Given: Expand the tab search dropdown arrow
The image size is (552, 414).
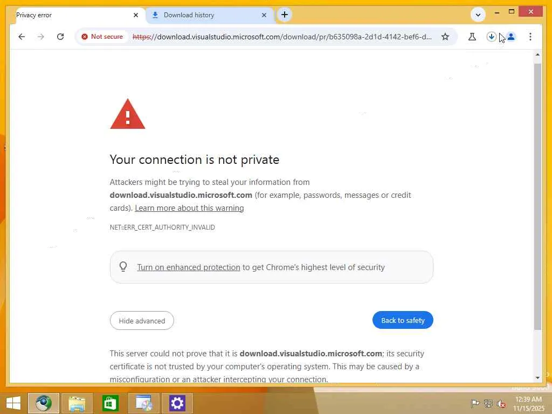Looking at the screenshot, I should click(478, 15).
